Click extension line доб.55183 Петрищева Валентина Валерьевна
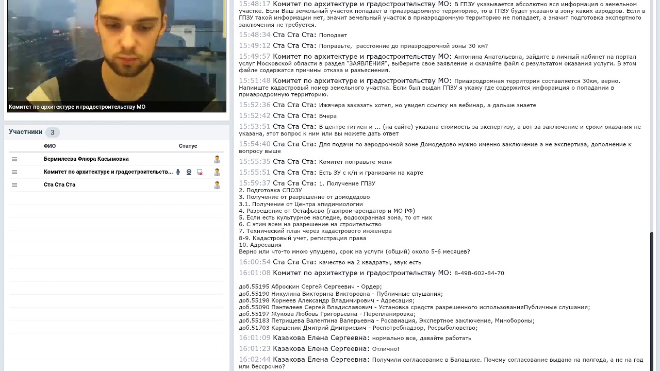 387,321
